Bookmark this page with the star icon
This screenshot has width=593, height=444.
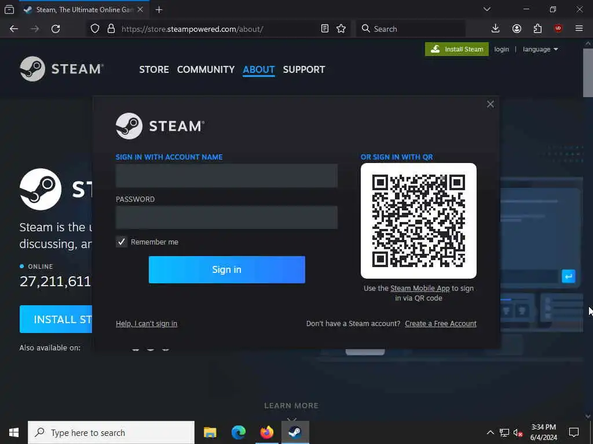pyautogui.click(x=341, y=29)
